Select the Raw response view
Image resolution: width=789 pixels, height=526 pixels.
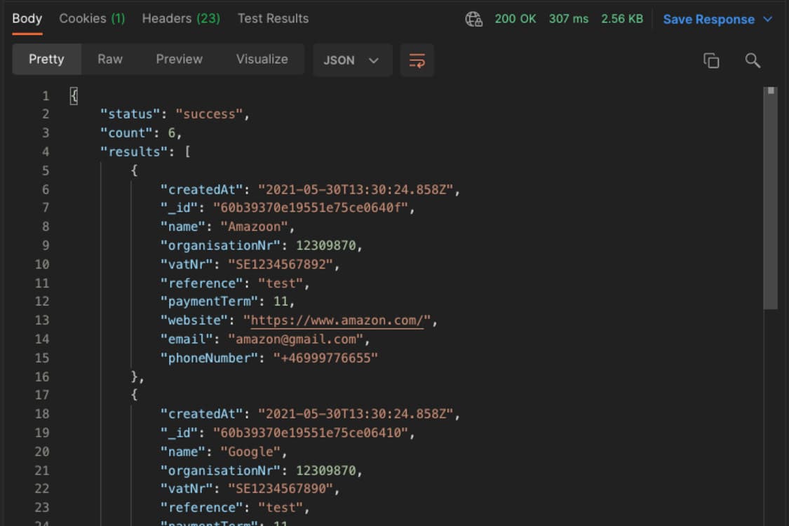pyautogui.click(x=109, y=60)
